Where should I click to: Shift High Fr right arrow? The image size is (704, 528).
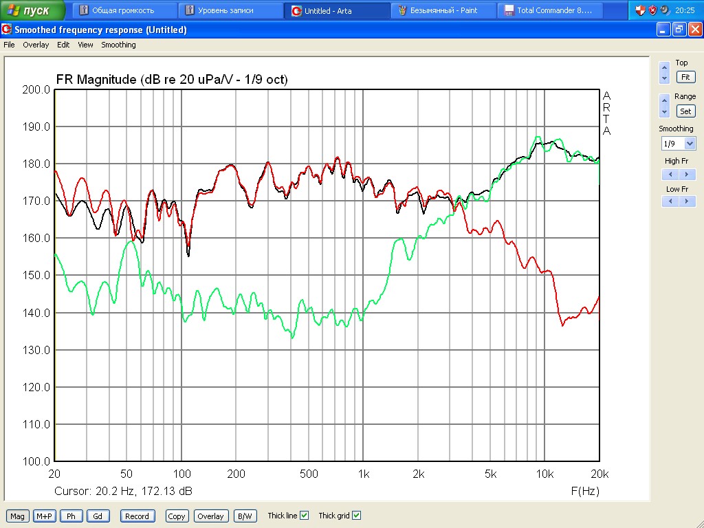click(687, 174)
